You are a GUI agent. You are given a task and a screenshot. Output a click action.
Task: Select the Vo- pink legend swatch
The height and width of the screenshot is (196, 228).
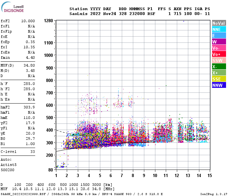tap(219, 48)
